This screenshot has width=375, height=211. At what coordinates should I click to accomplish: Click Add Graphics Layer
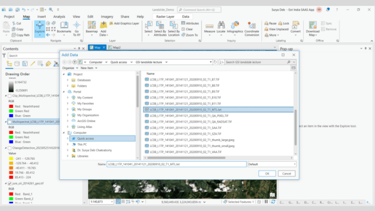point(124,23)
